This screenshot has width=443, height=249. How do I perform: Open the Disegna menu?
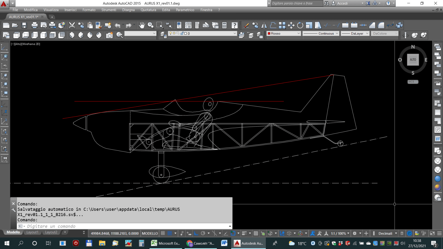point(128,10)
